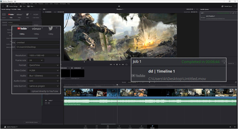Viewport: 238px width, 129px height.
Task: Click the stop playback button
Action: tap(117, 64)
